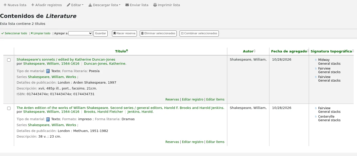Click Seleccionar todo link
357x156 pixels.
14,33
